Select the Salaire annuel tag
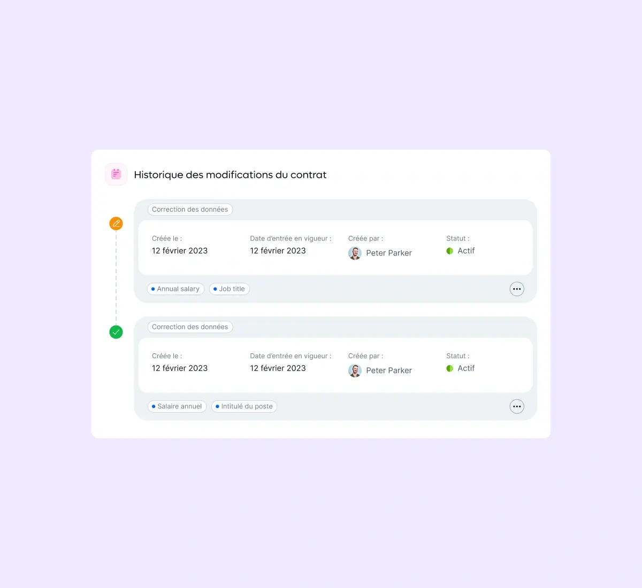The height and width of the screenshot is (588, 642). point(177,406)
